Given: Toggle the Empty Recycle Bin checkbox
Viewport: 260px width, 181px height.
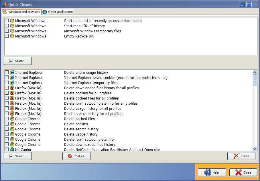Looking at the screenshot, I should (7, 36).
